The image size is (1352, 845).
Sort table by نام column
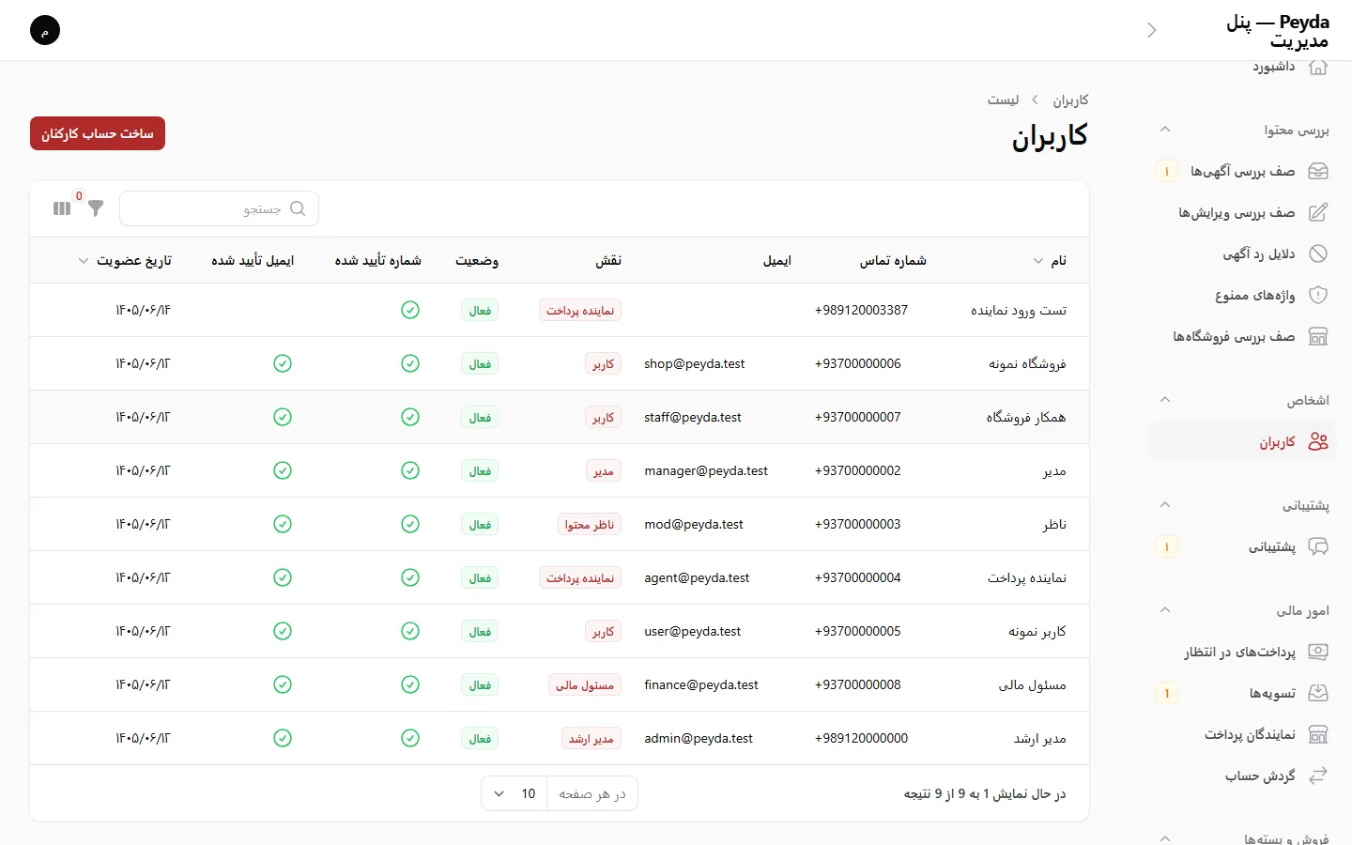click(x=1050, y=260)
